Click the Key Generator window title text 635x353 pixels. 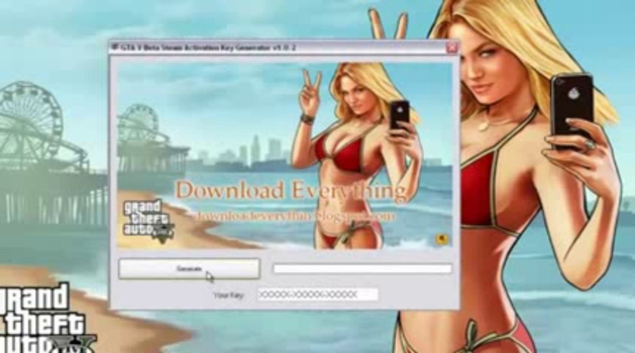pos(209,48)
